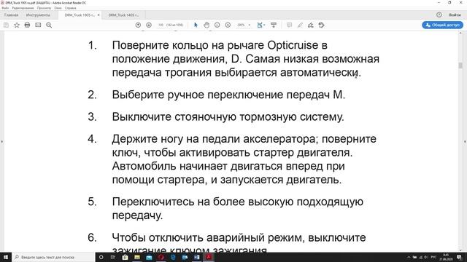Zoom in with the plus icon
The width and height of the screenshot is (467, 262).
[x=228, y=25]
